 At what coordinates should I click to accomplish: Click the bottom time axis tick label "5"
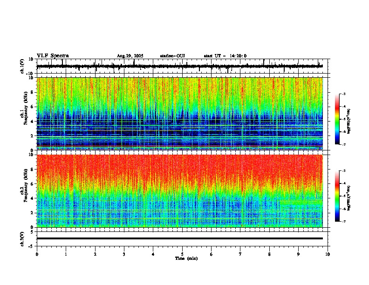[182, 254]
